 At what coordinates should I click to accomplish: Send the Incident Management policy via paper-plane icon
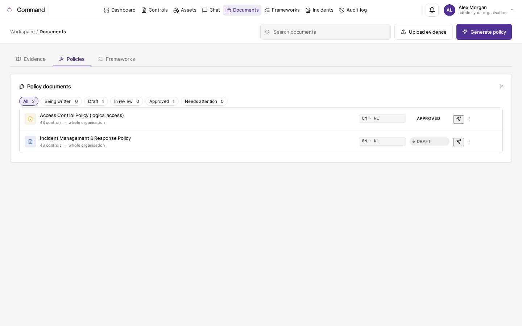click(458, 142)
